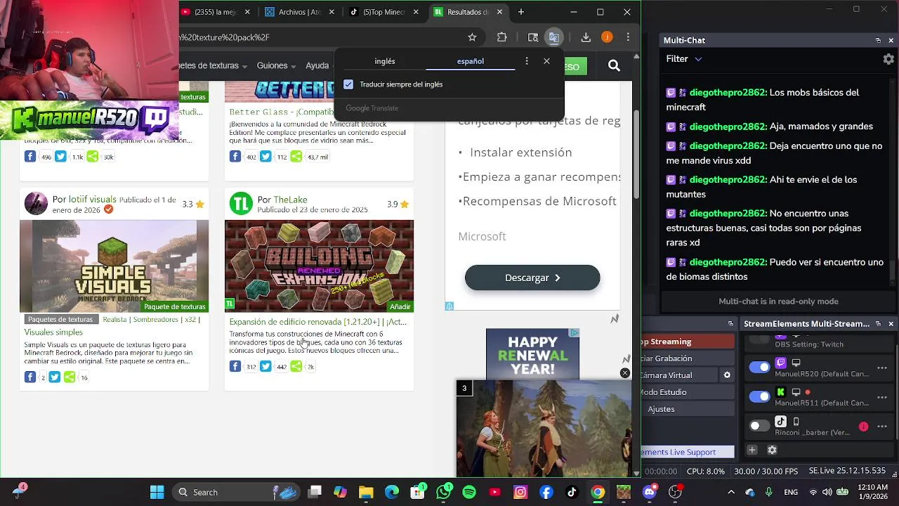The height and width of the screenshot is (506, 899).
Task: Enable the Rinconi_barber TikTok stream toggle
Action: coord(759,426)
